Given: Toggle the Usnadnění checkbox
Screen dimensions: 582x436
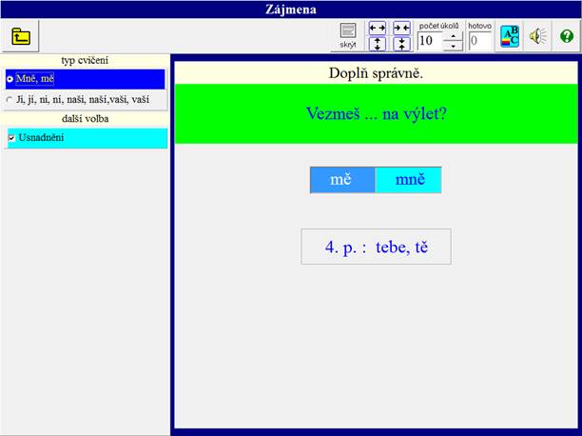Looking at the screenshot, I should tap(11, 138).
